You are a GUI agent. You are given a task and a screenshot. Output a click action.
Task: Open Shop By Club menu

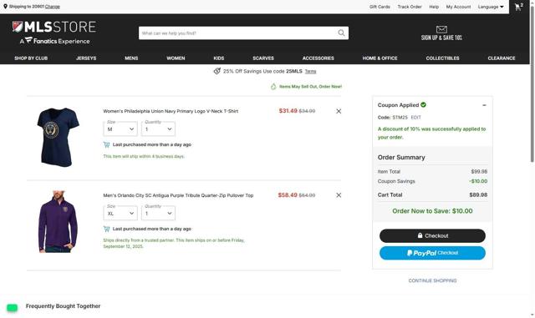31,58
